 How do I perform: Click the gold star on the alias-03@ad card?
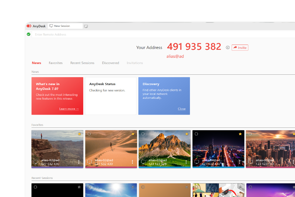tap(187, 134)
